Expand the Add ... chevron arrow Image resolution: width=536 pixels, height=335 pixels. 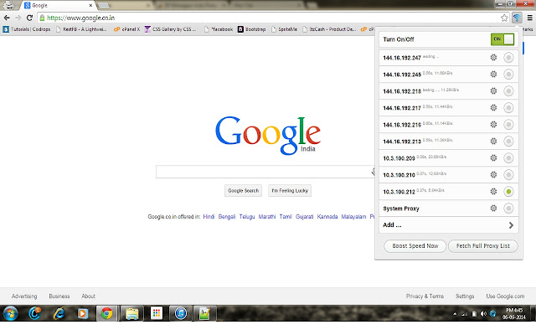click(x=511, y=225)
